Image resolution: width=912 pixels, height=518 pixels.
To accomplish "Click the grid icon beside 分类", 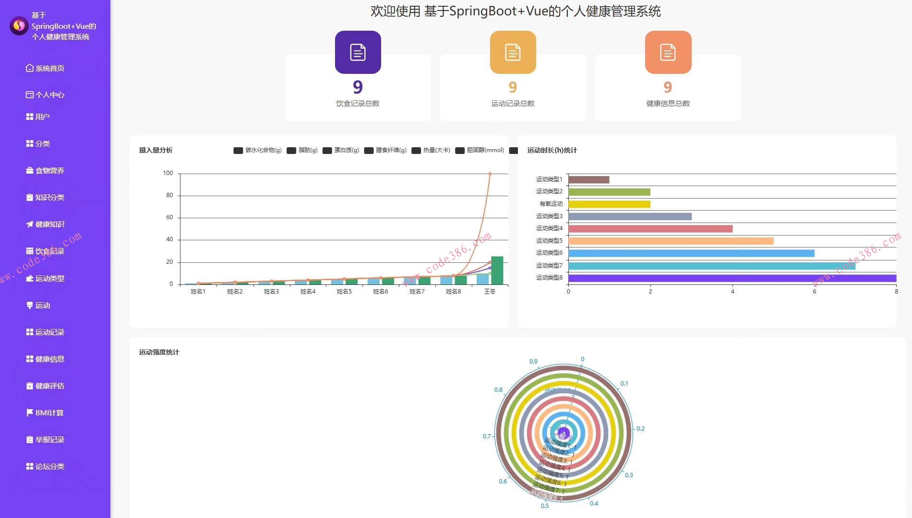I will (30, 143).
